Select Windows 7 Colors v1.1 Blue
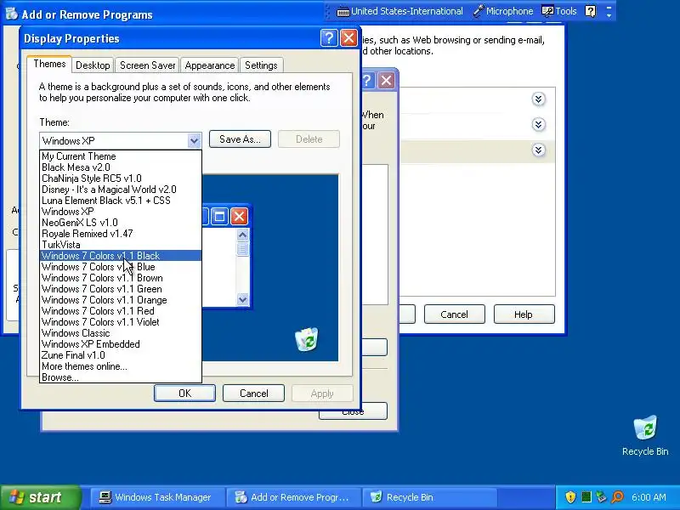680x510 pixels. (121, 267)
